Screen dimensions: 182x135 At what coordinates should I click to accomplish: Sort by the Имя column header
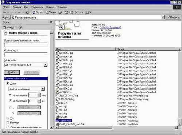[85, 49]
